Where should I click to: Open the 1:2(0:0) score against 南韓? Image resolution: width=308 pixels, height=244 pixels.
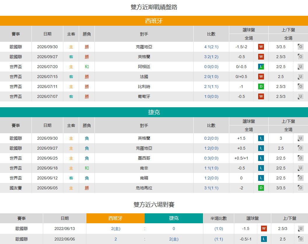(x=211, y=178)
